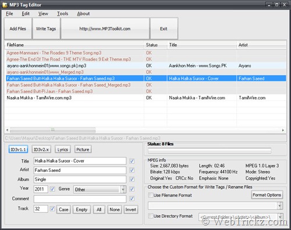This screenshot has height=230, width=291.
Task: Click title cell Aankhon Mein - www.Songs.PK
Action: [x=198, y=66]
